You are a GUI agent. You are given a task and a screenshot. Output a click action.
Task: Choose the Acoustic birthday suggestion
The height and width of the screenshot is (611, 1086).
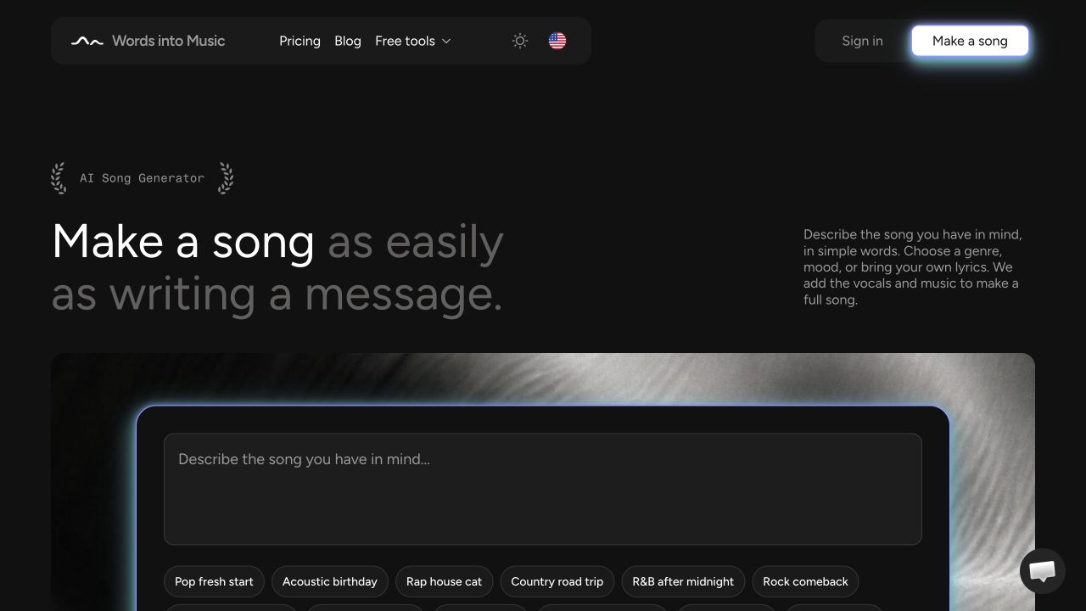(330, 581)
